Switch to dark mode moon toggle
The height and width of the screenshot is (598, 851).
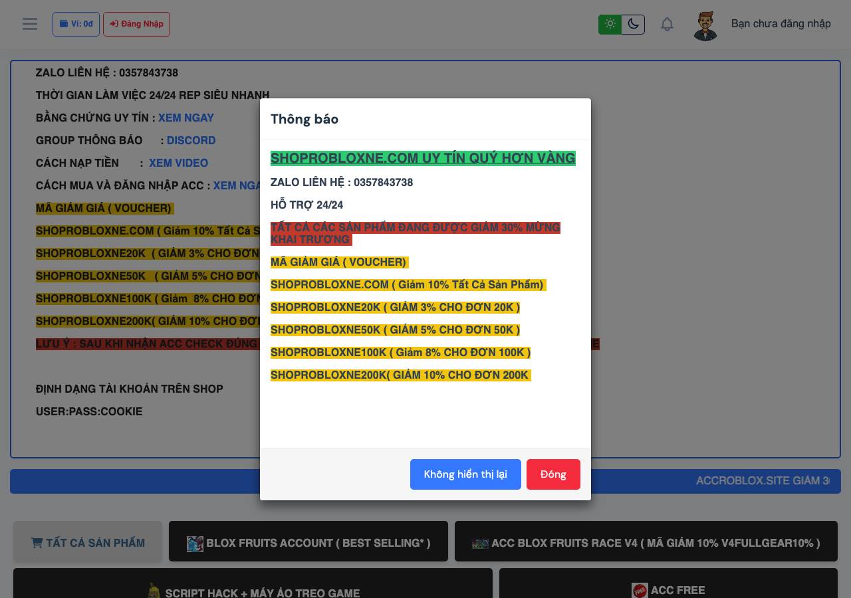point(633,25)
